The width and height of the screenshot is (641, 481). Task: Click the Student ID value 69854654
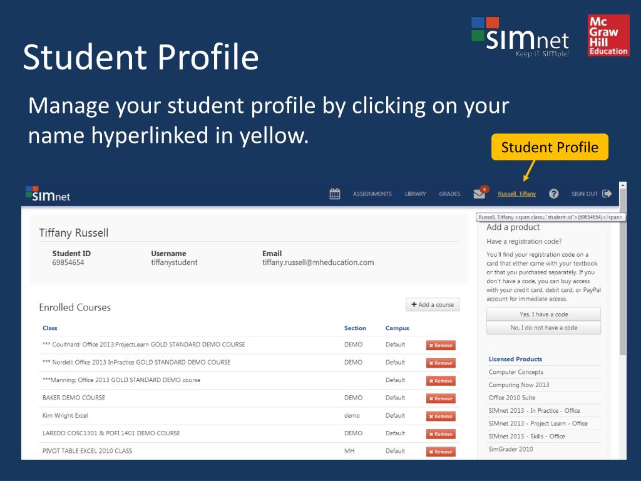click(x=68, y=262)
